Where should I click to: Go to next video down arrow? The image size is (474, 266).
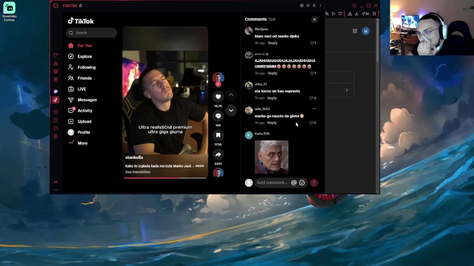(231, 110)
